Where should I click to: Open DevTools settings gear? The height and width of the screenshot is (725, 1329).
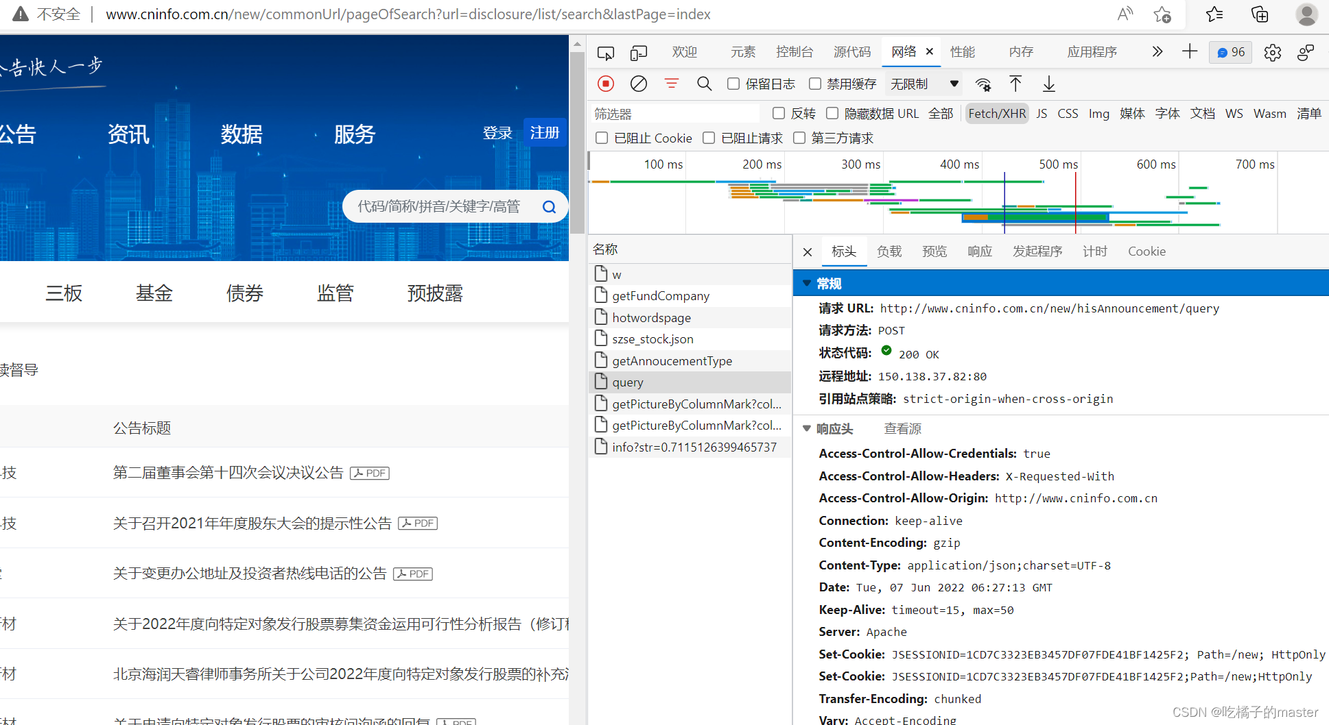point(1272,53)
